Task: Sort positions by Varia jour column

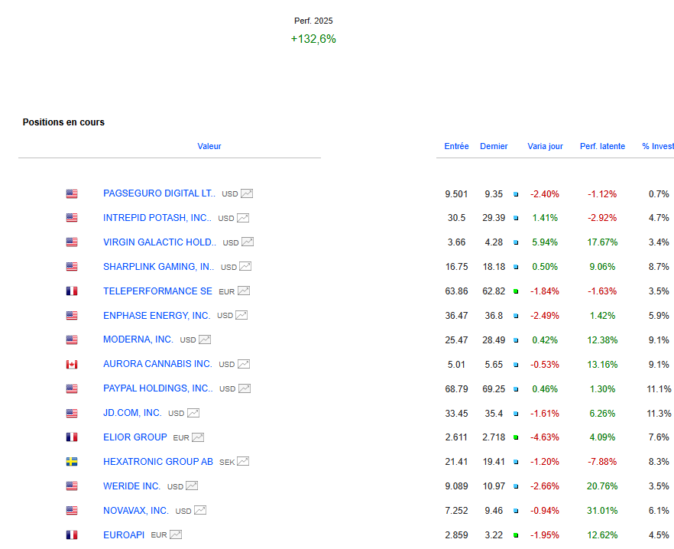Action: click(545, 146)
